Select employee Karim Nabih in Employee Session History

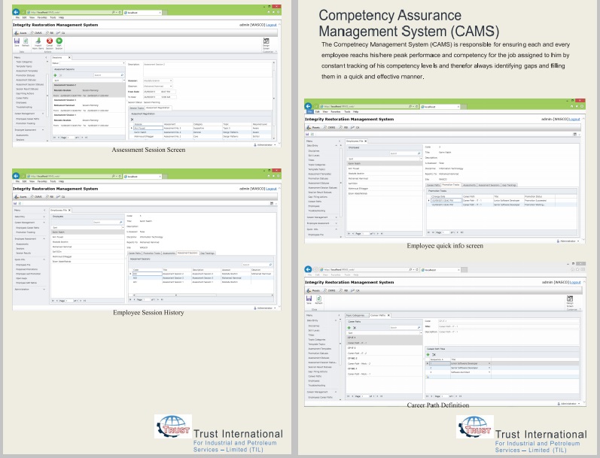tap(56, 232)
